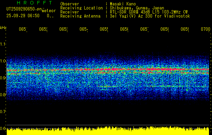Click the Receiving Location label

82,8
